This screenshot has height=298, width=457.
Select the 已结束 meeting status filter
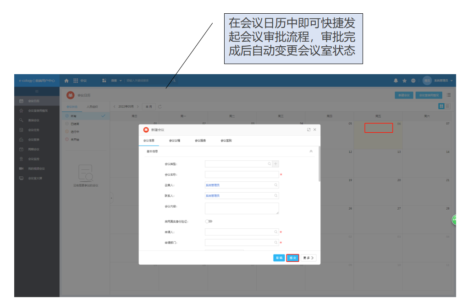tap(75, 124)
